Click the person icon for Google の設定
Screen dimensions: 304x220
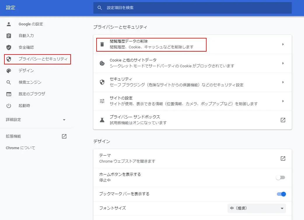click(x=9, y=24)
